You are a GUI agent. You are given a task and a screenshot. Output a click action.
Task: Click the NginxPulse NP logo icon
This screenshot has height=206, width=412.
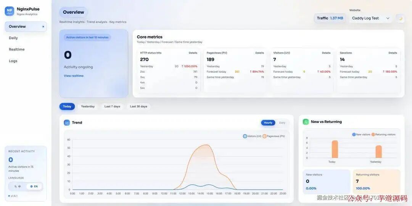pos(10,11)
